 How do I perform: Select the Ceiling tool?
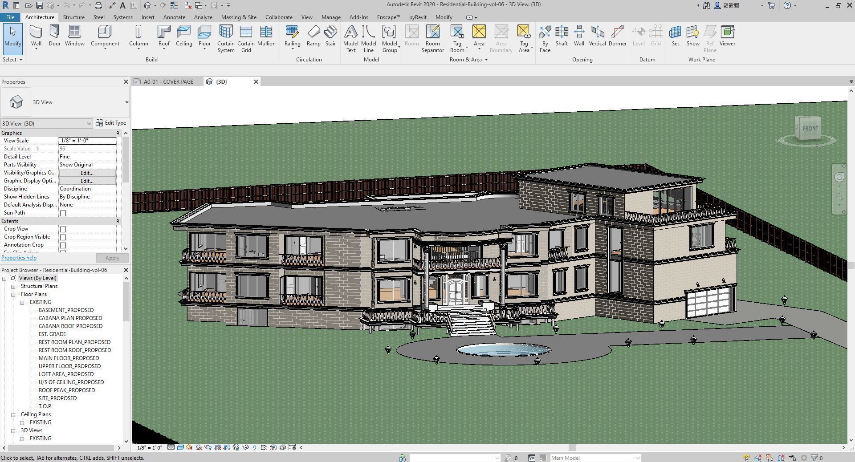tap(184, 36)
